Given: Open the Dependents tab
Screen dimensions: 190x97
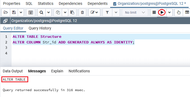Looking at the screenshot, I should [x=98, y=4].
